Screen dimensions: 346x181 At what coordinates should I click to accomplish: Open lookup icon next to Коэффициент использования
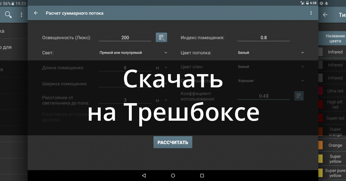pos(299,96)
